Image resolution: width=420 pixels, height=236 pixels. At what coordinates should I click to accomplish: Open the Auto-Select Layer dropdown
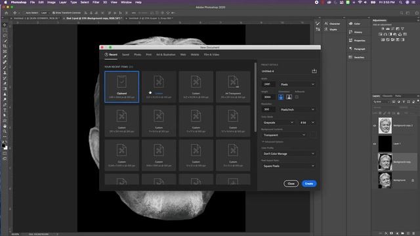(45, 12)
